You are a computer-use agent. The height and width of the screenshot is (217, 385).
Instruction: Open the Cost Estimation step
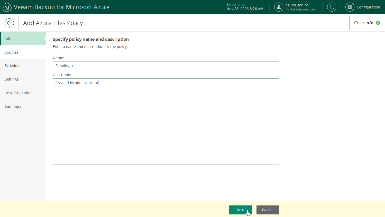[23, 93]
